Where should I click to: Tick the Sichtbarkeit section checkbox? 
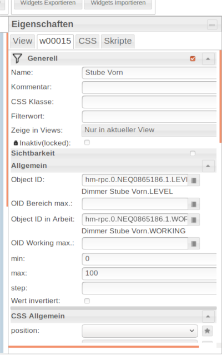[x=193, y=153]
